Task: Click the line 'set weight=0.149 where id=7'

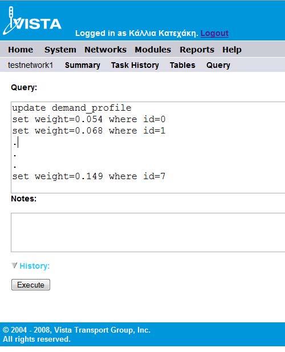Action: (89, 176)
